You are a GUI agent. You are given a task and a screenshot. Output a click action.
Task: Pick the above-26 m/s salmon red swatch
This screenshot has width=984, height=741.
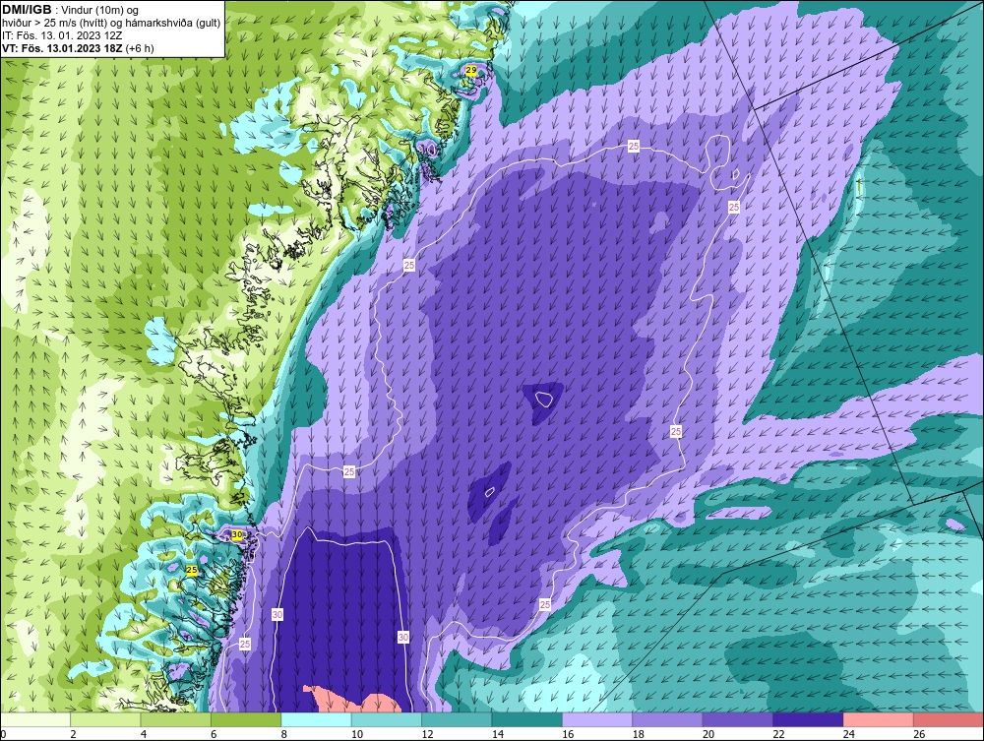(949, 719)
